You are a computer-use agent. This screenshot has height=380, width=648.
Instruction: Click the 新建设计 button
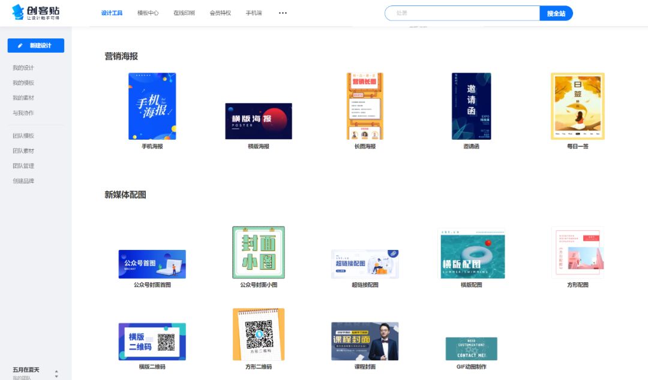36,46
